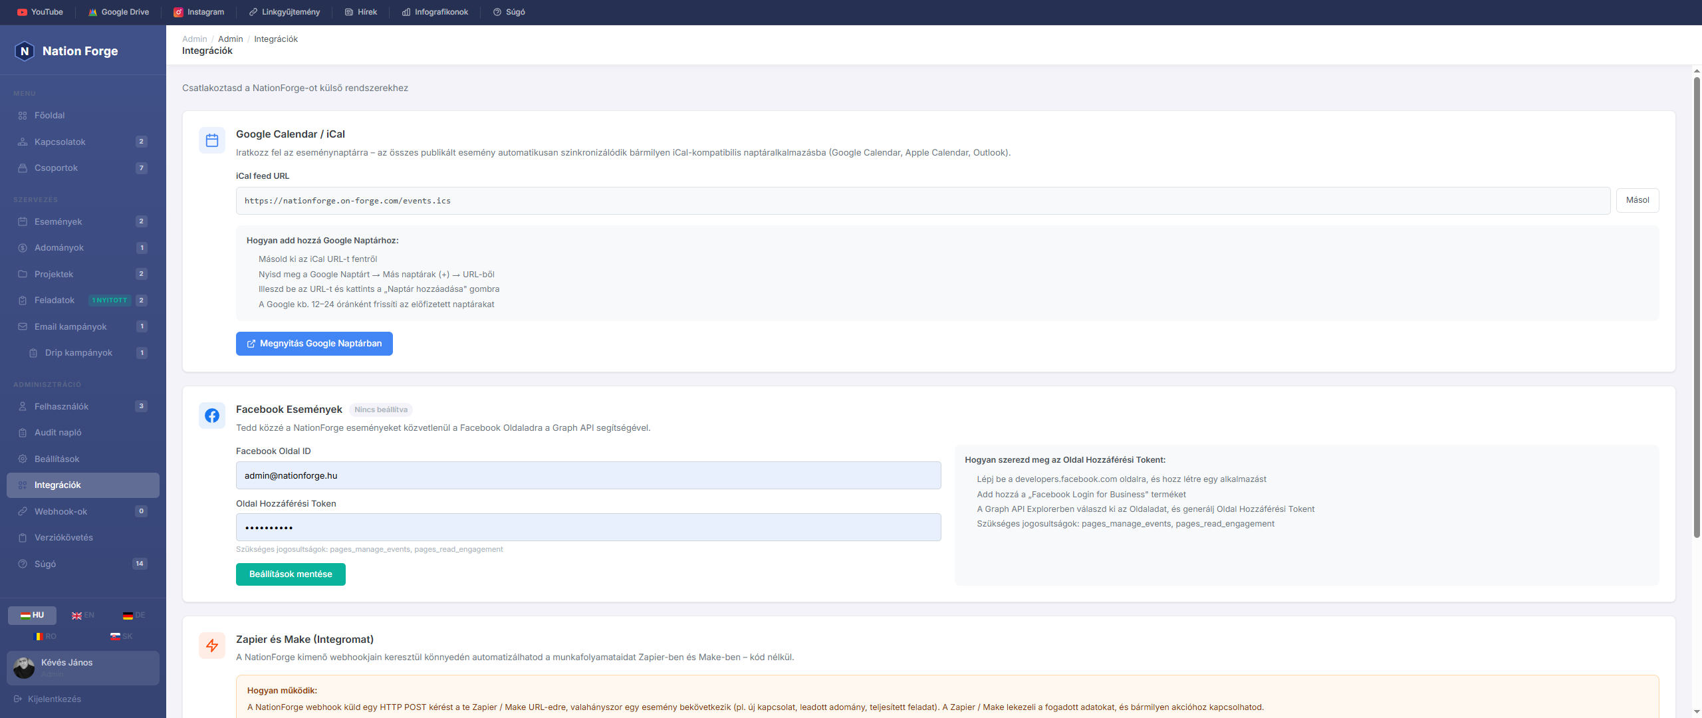Click the Feladatok clipboard icon
The image size is (1702, 718).
pos(23,300)
